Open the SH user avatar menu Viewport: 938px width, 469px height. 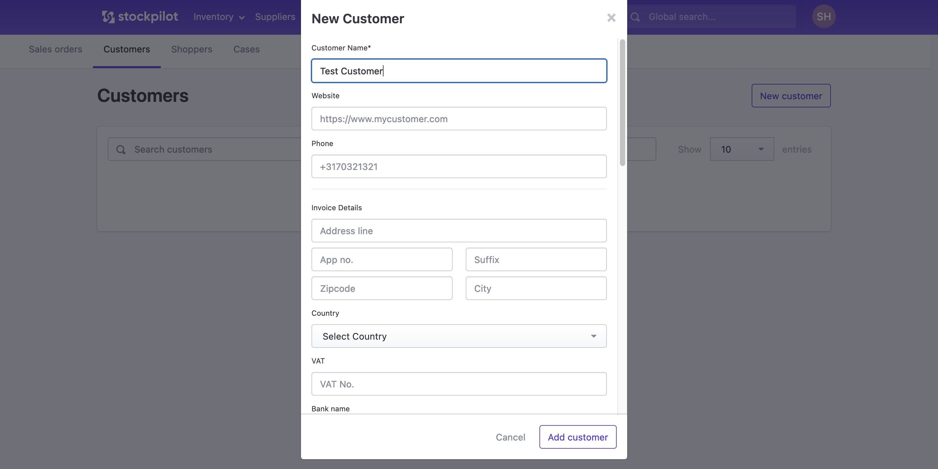(824, 16)
